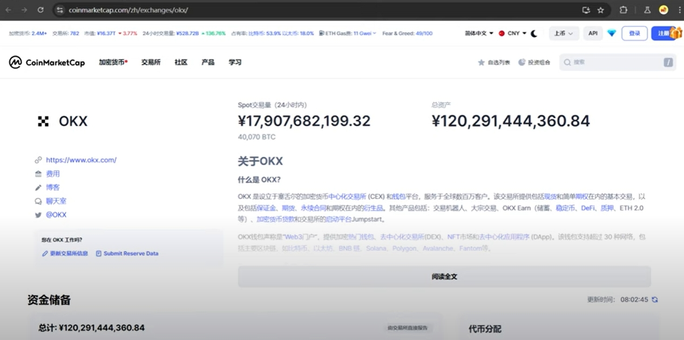The height and width of the screenshot is (340, 684).
Task: Expand the 上币 dropdown
Action: 564,34
